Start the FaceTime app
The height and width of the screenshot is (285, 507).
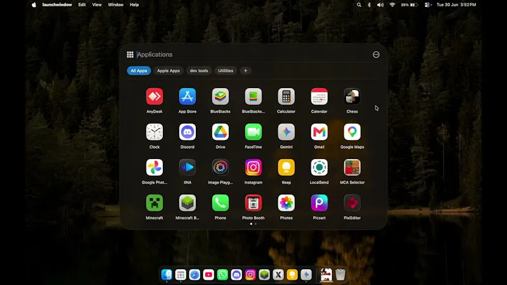click(x=253, y=132)
